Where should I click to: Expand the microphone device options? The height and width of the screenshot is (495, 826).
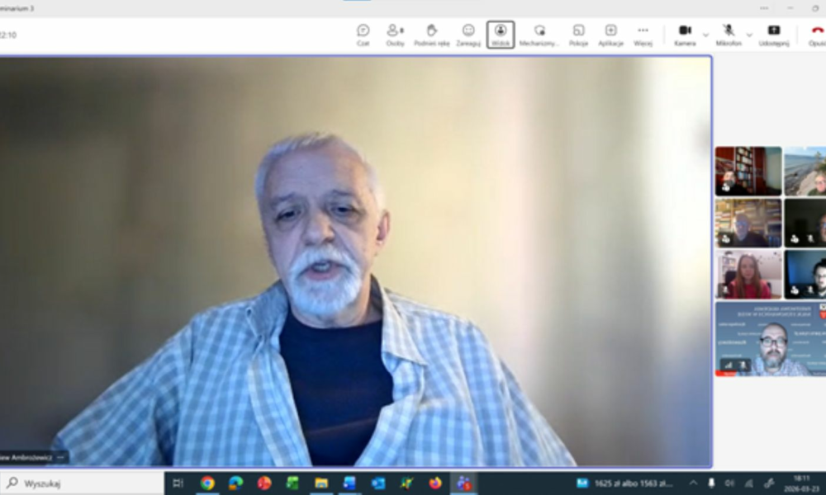[x=749, y=35]
